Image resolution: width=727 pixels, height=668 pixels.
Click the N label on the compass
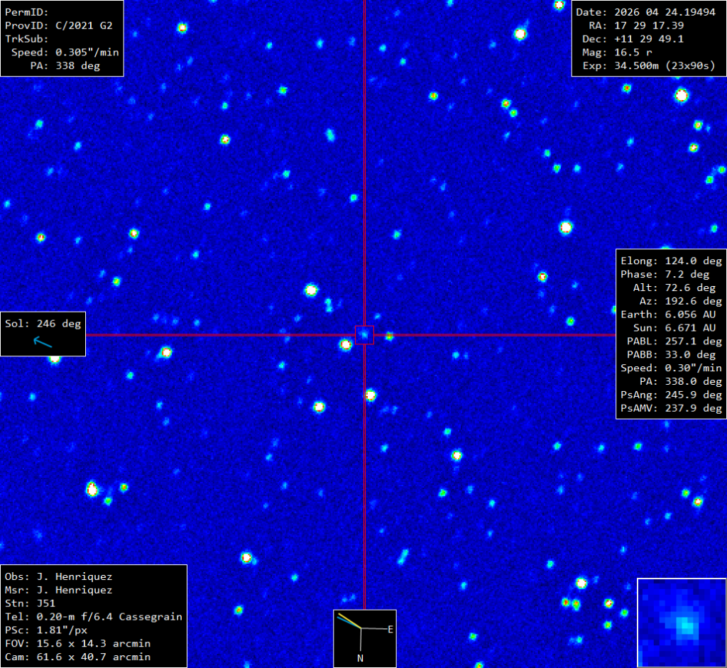(x=361, y=658)
